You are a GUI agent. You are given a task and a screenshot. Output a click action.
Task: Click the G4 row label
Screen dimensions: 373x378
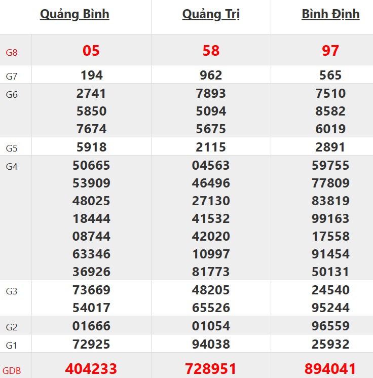click(12, 166)
